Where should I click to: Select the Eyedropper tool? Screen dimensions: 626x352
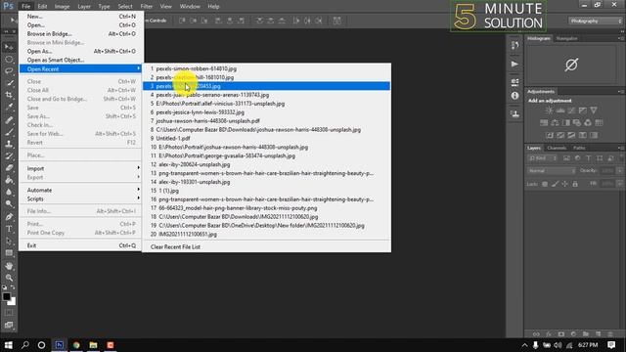click(x=9, y=107)
